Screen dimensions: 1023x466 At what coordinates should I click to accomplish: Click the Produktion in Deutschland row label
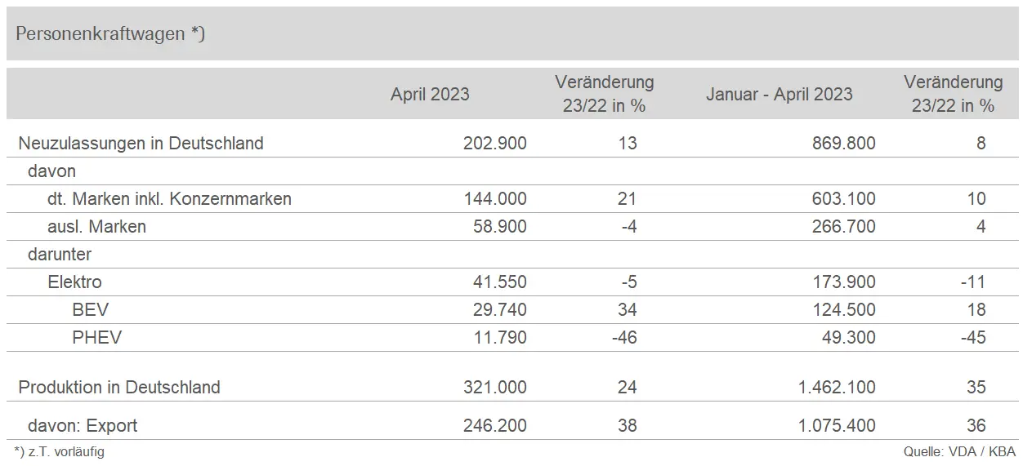coord(119,387)
